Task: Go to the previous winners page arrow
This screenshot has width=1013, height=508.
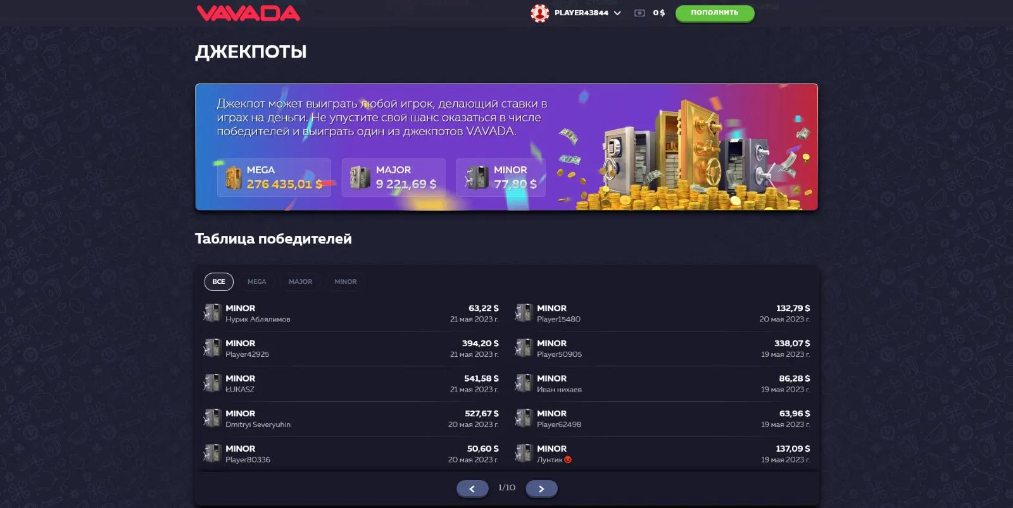Action: coord(472,488)
